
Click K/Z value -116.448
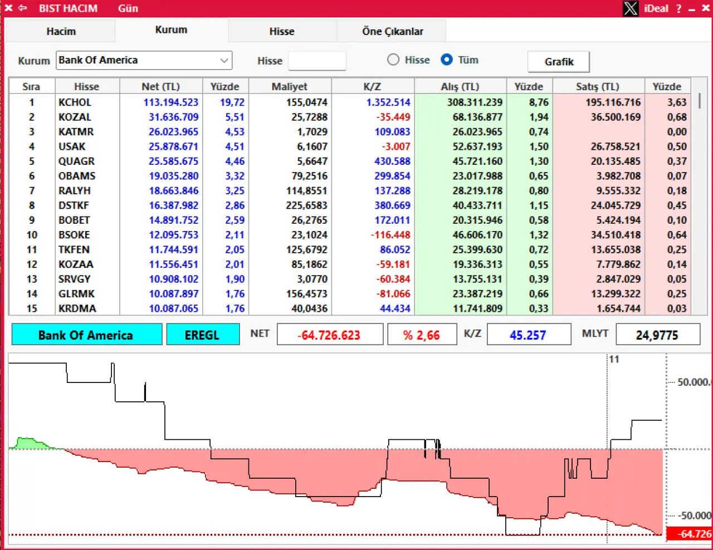(x=390, y=235)
